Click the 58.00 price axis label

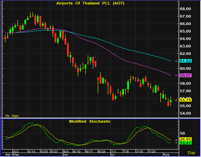click(185, 83)
